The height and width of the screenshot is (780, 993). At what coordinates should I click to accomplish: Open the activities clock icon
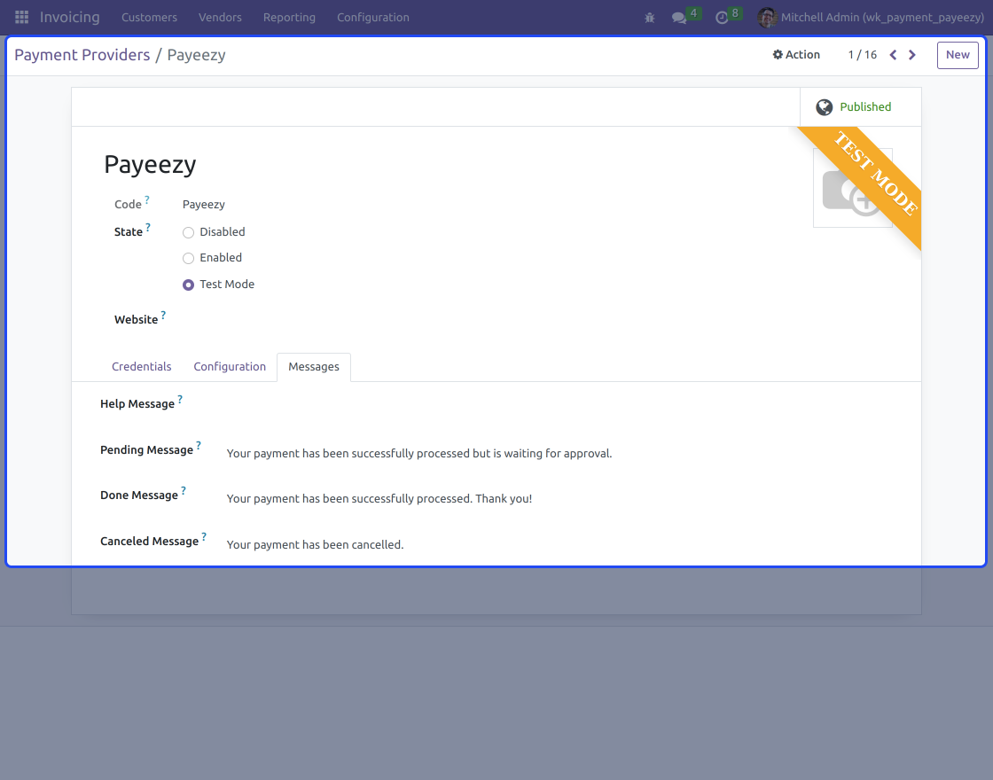(722, 18)
